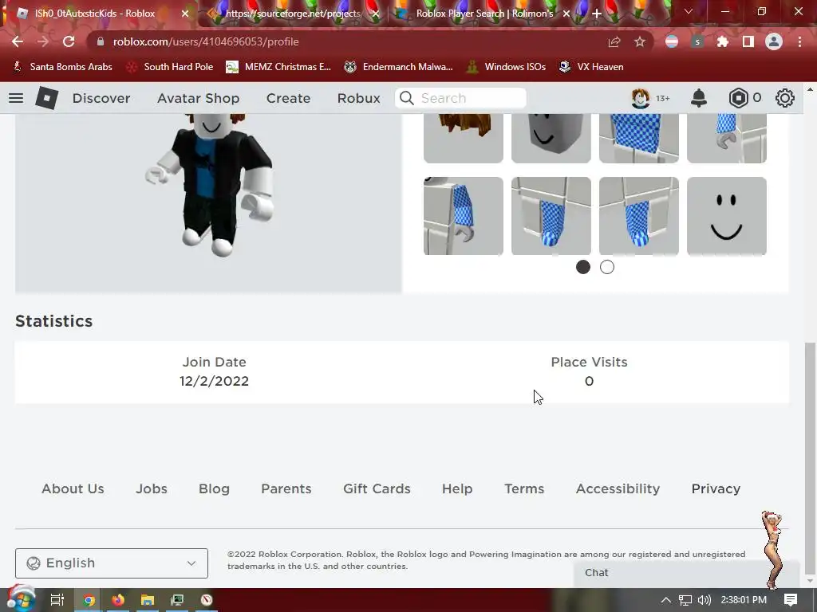Open the Windows ISOs bookmark

[x=506, y=67]
